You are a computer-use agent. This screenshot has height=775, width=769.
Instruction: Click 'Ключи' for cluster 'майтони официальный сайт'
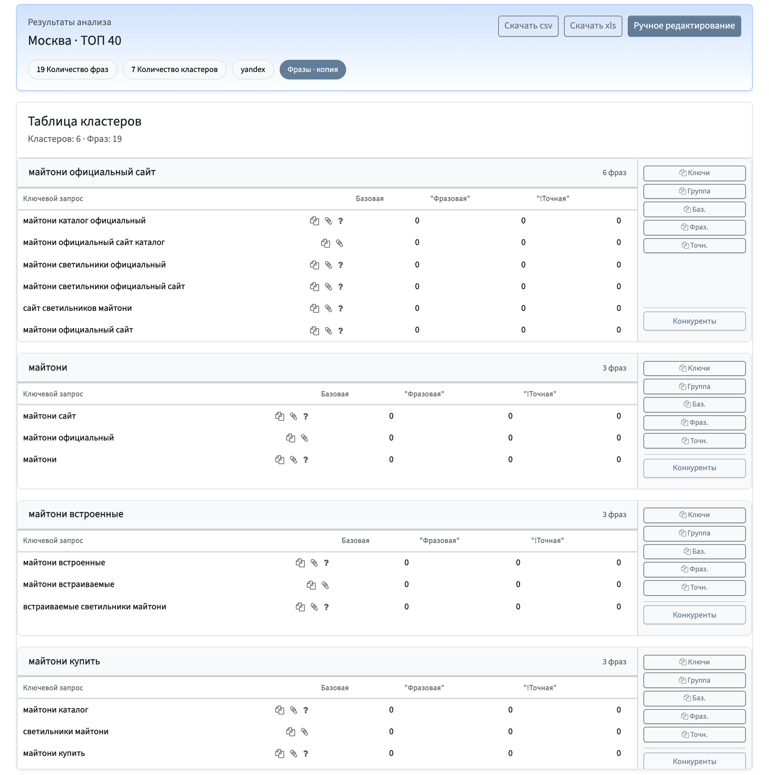[695, 173]
